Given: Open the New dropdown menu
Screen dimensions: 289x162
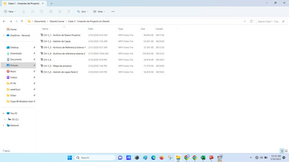Looking at the screenshot, I should [10, 12].
